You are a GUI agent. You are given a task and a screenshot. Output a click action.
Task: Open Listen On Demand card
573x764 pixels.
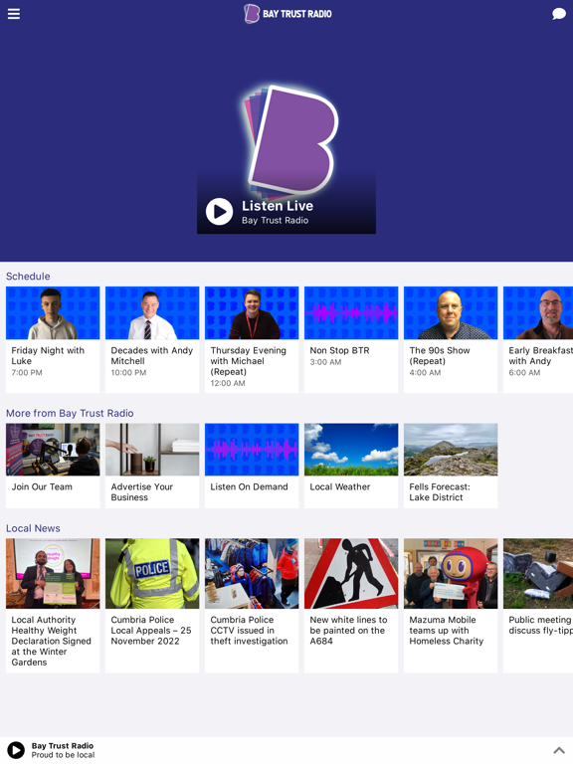point(252,466)
